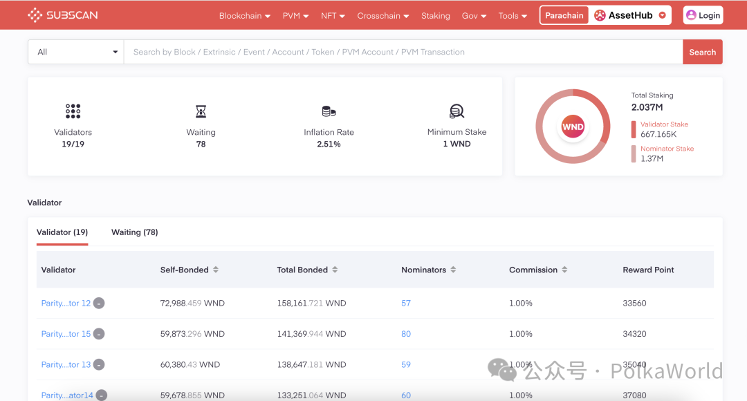Click the badge icon next to Parity...tor 15
The width and height of the screenshot is (747, 401).
(99, 334)
